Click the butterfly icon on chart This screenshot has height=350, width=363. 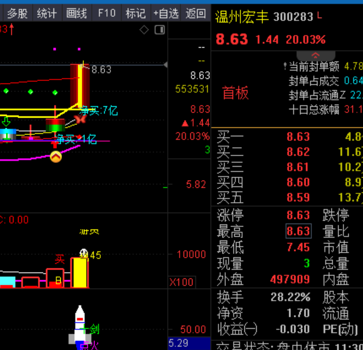coord(80,119)
